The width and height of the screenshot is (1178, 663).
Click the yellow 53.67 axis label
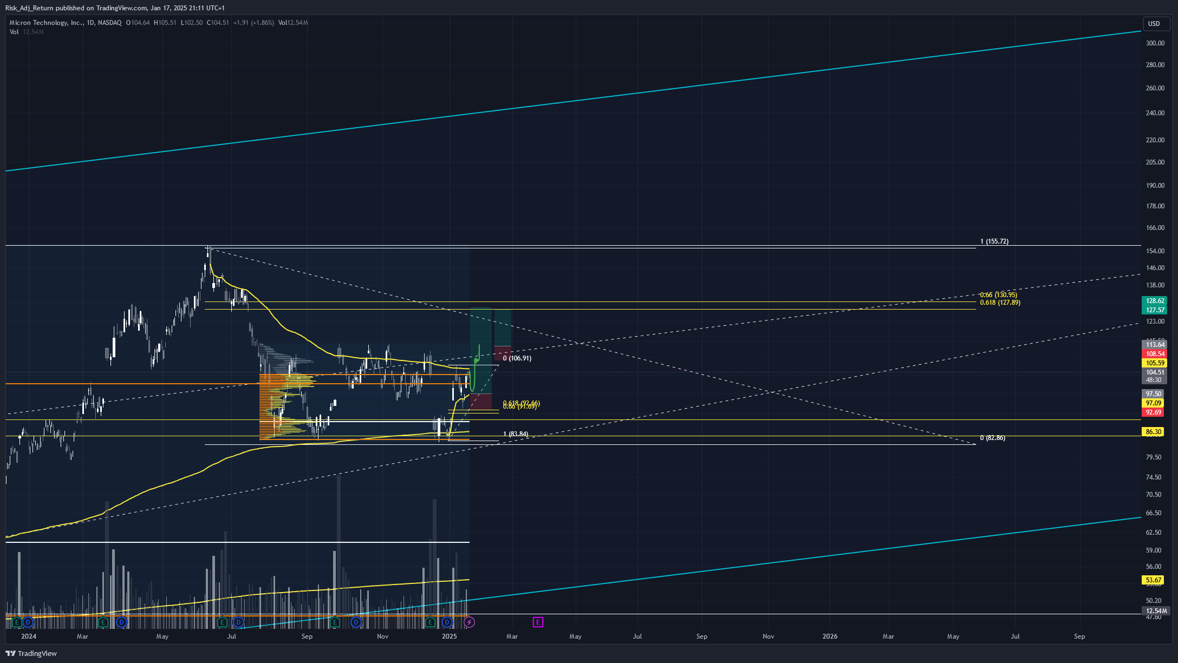(x=1154, y=580)
